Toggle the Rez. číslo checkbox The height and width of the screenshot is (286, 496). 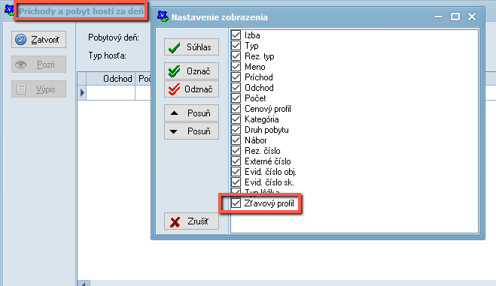point(236,151)
